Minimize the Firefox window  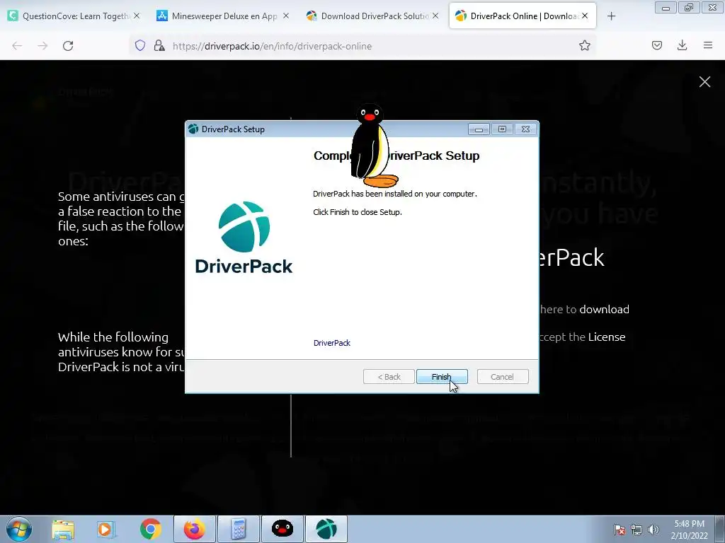point(666,8)
